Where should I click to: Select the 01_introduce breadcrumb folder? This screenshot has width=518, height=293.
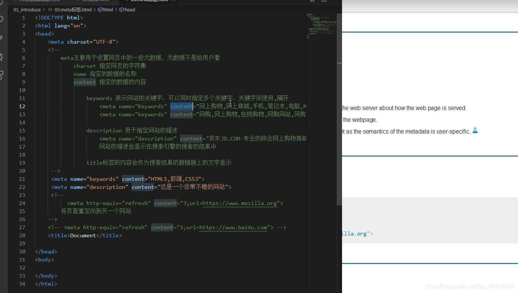click(27, 10)
